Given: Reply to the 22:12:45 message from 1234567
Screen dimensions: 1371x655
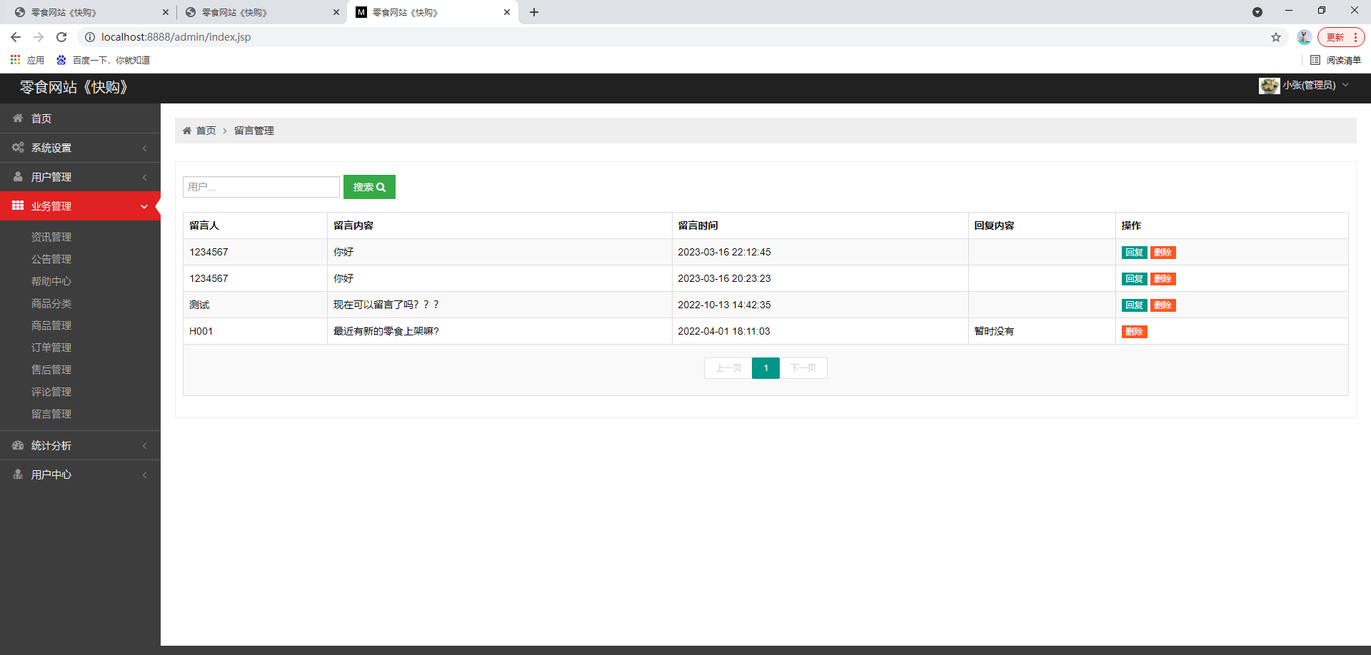Looking at the screenshot, I should point(1134,253).
